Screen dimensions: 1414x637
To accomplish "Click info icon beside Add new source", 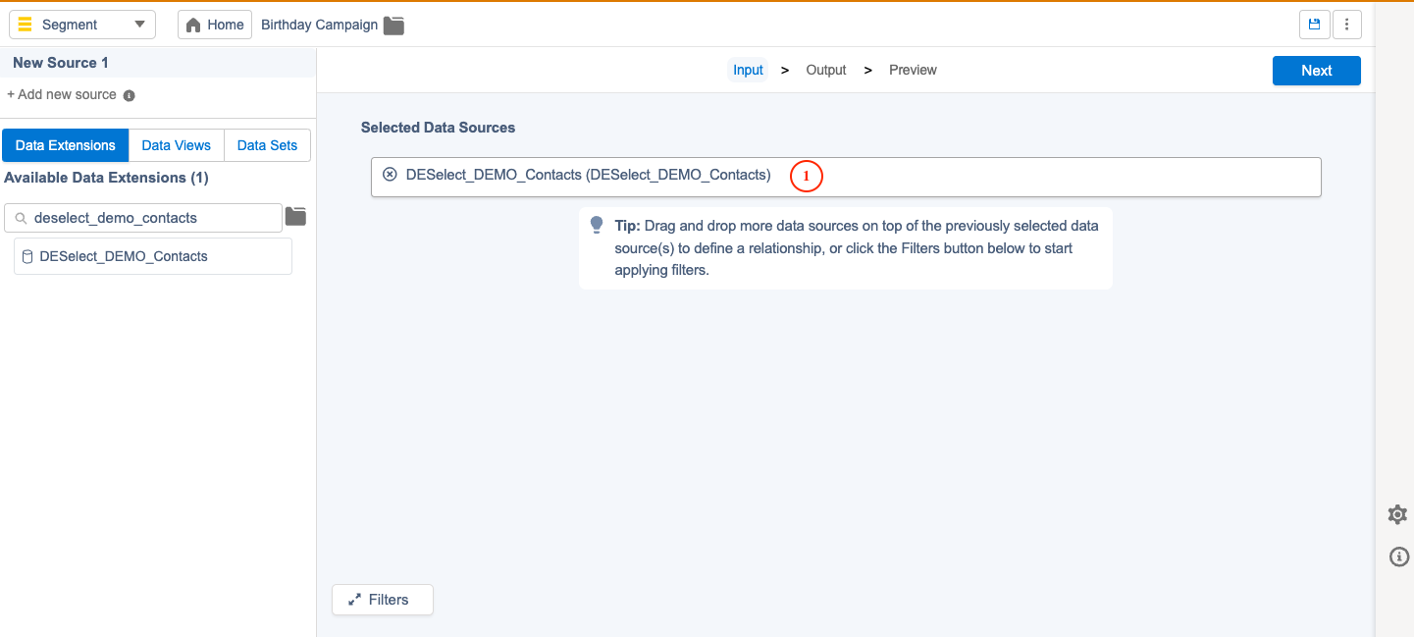I will click(129, 96).
